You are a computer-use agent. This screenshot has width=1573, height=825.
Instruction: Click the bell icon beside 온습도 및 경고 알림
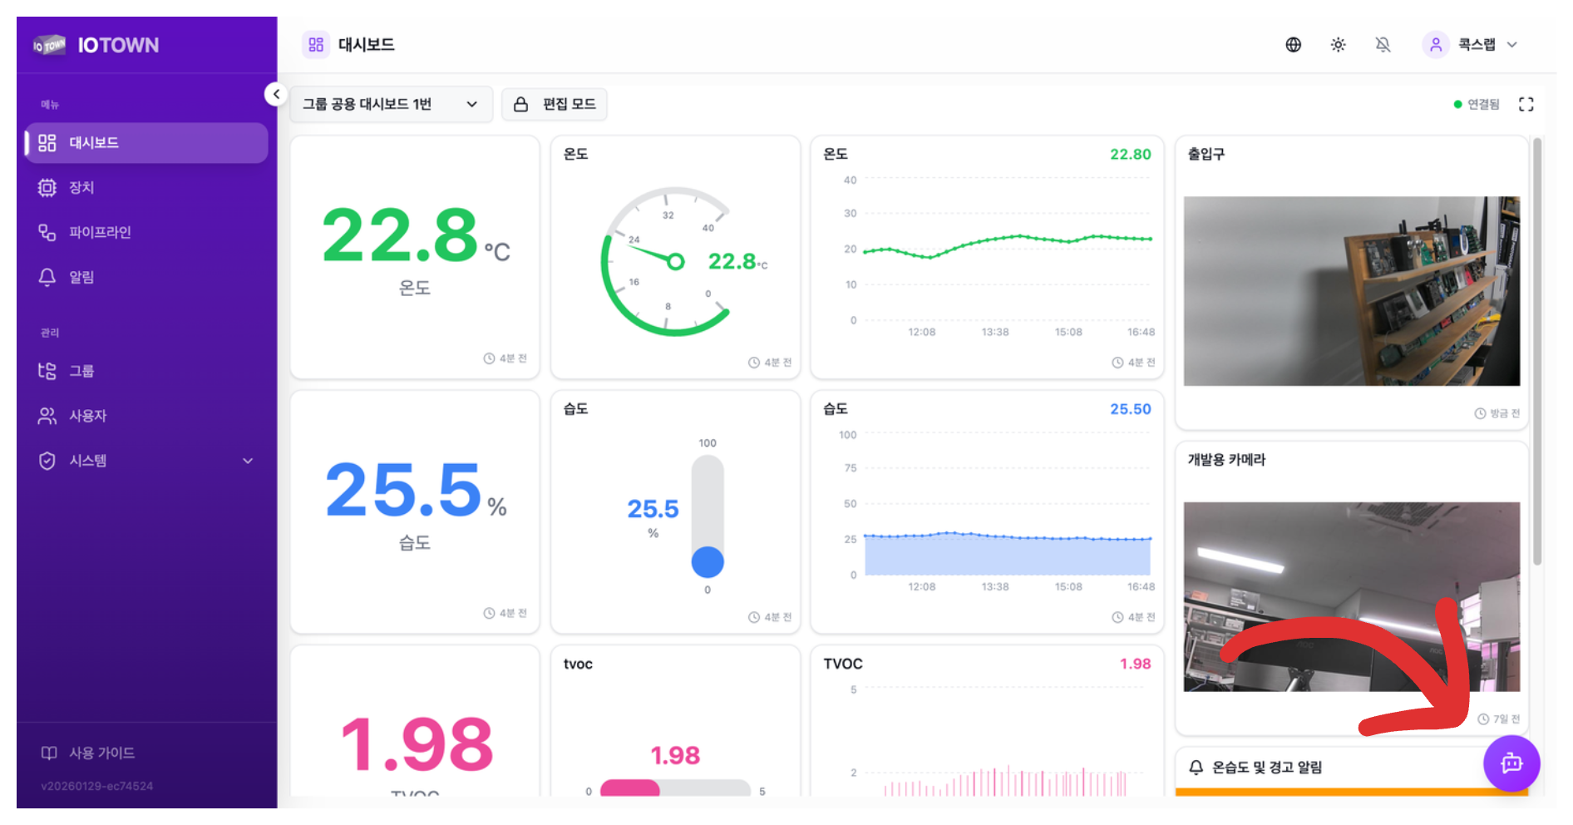1196,768
